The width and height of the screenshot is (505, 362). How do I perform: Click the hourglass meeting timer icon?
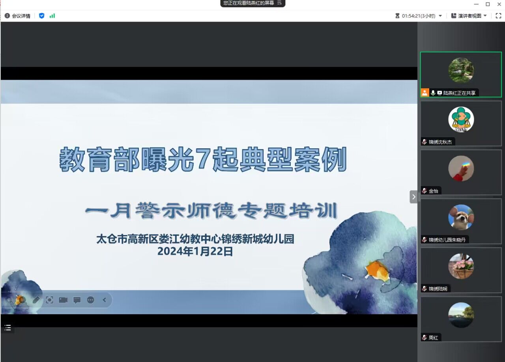pyautogui.click(x=397, y=16)
